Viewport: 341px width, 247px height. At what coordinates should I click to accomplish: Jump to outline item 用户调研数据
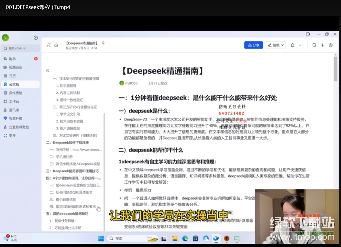68,128
